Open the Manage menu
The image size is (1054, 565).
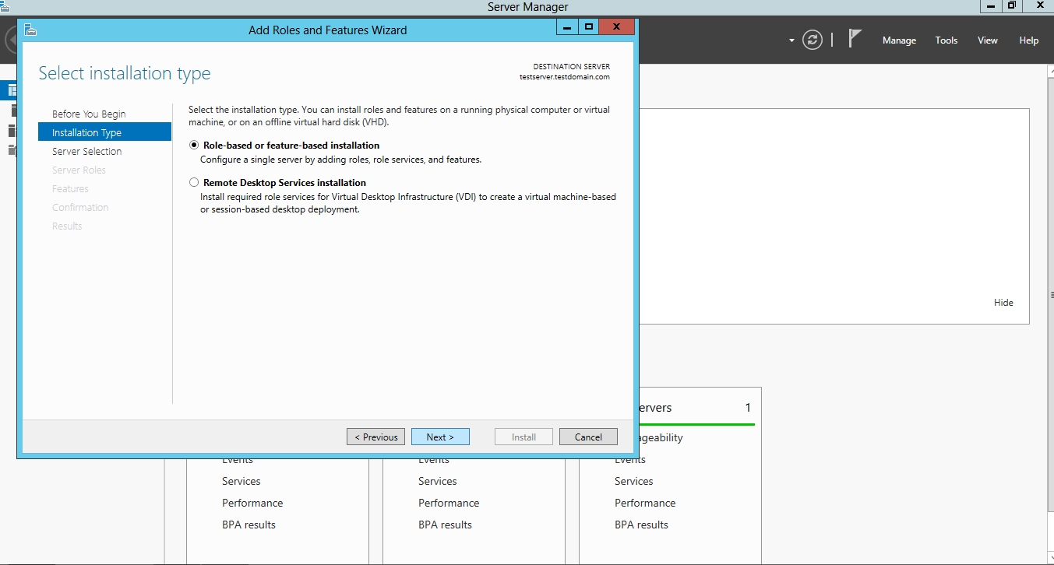tap(899, 40)
